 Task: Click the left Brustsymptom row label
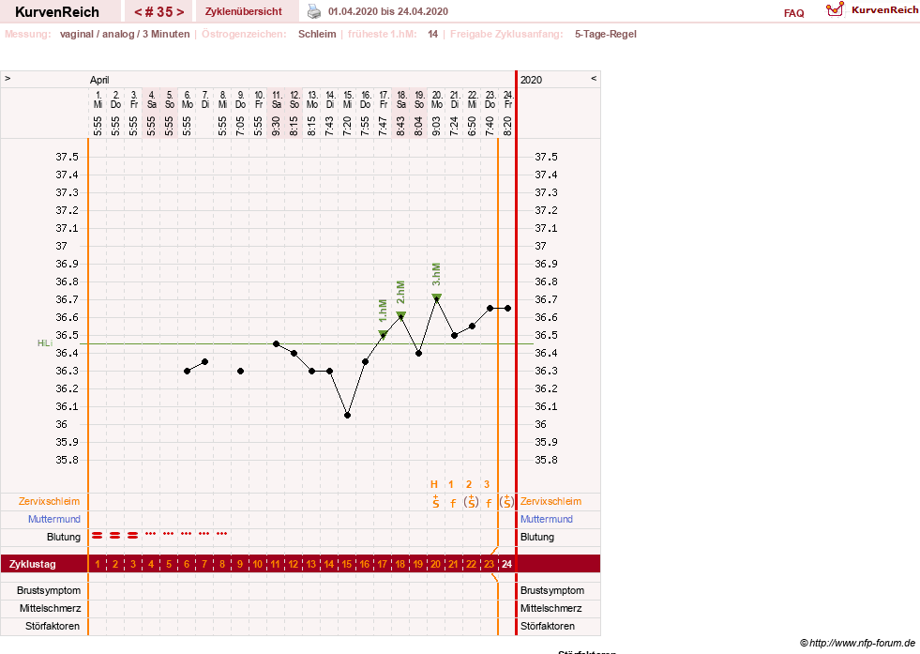(49, 590)
